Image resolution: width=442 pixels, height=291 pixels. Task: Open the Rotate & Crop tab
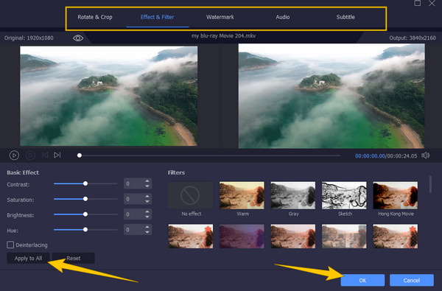(x=95, y=17)
